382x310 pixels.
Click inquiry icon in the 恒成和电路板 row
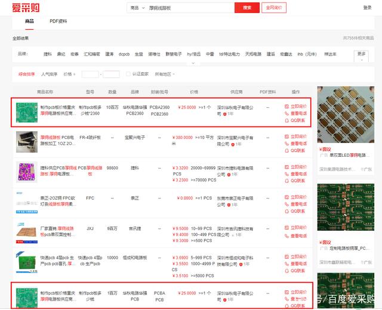pyautogui.click(x=286, y=257)
